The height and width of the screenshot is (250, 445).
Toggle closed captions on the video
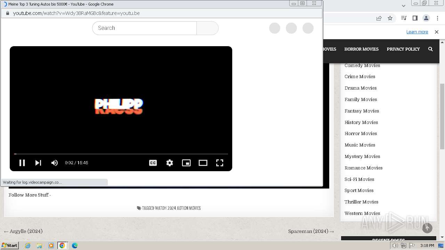coord(153,162)
